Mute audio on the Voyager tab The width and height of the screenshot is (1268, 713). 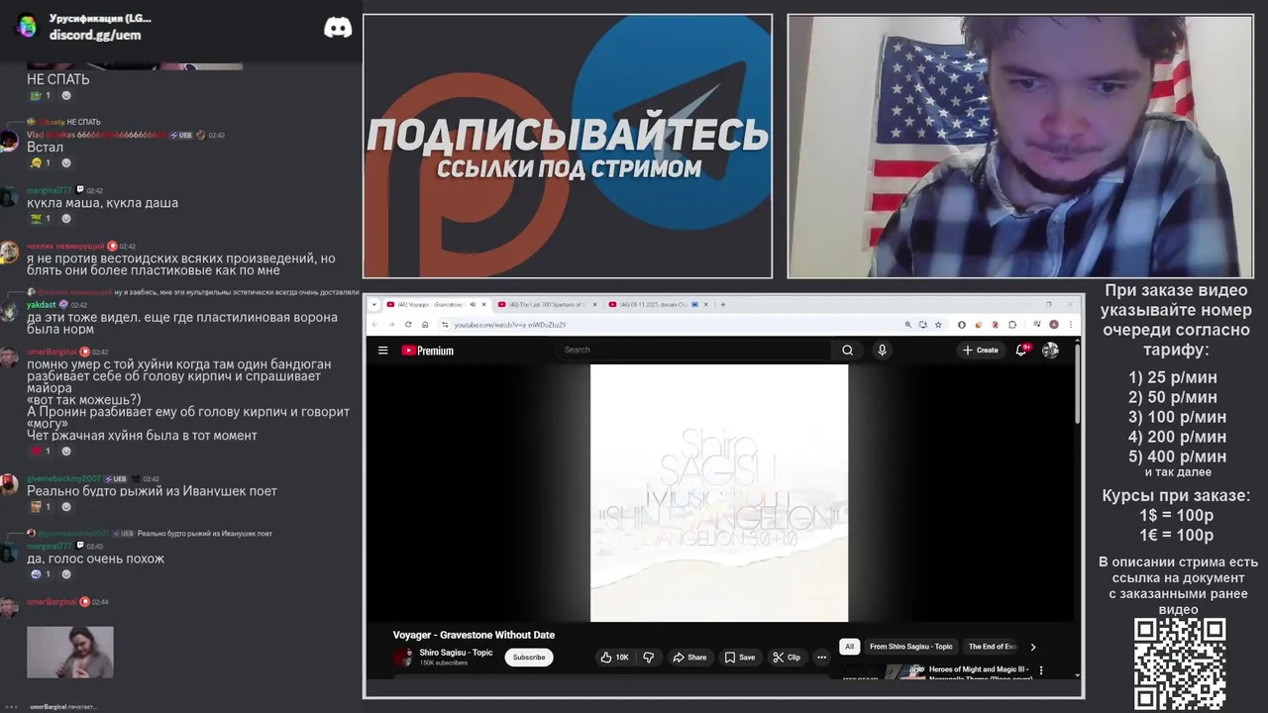(473, 304)
